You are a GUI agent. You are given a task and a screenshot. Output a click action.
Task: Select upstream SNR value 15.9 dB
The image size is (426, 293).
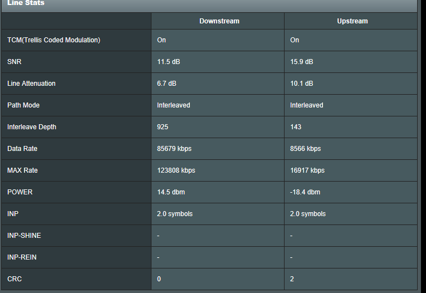pyautogui.click(x=301, y=62)
